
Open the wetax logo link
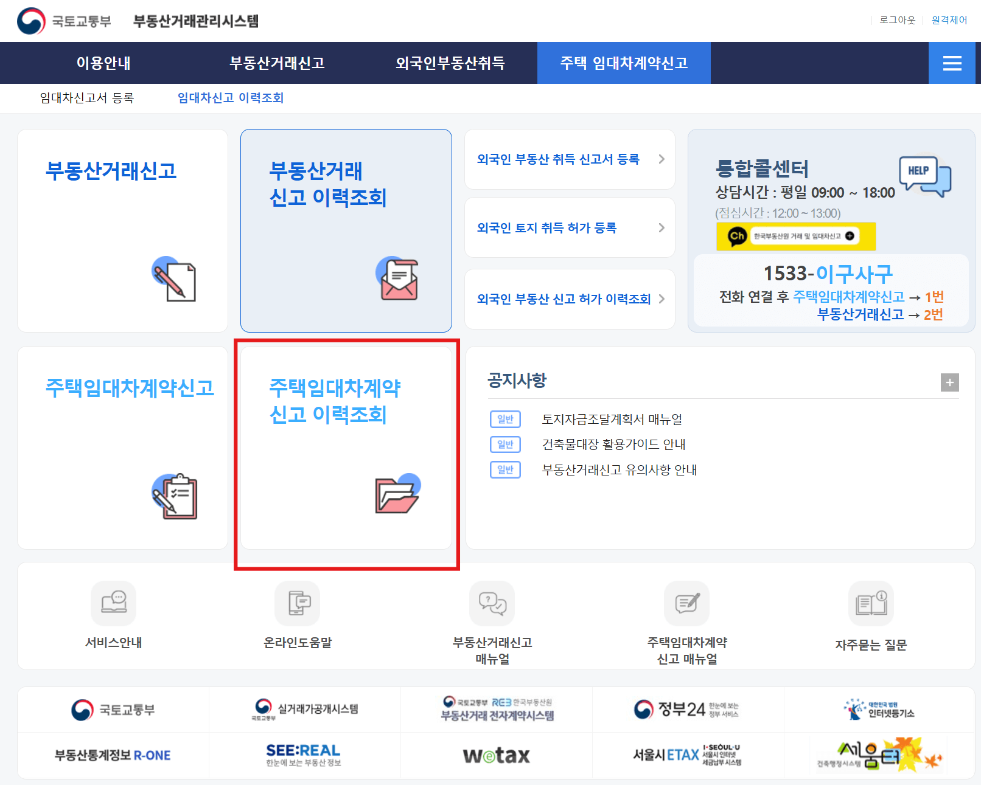point(497,755)
